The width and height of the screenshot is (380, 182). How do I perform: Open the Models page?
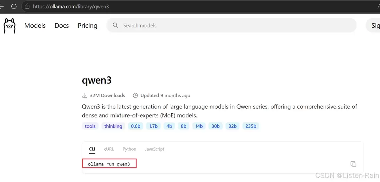click(35, 26)
